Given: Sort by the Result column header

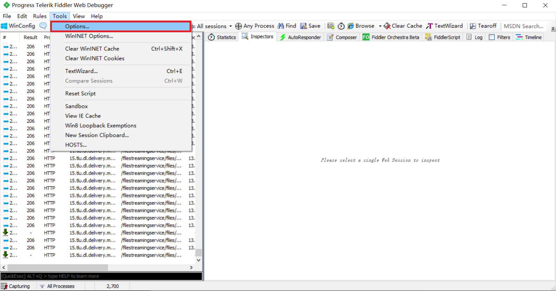Looking at the screenshot, I should [x=31, y=37].
